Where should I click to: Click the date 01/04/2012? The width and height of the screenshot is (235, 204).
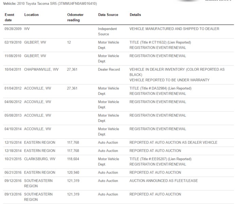coord(13,88)
